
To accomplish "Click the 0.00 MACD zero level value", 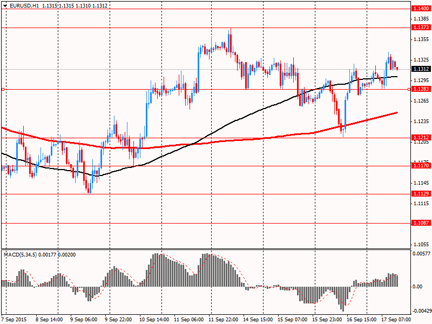I will [x=417, y=287].
